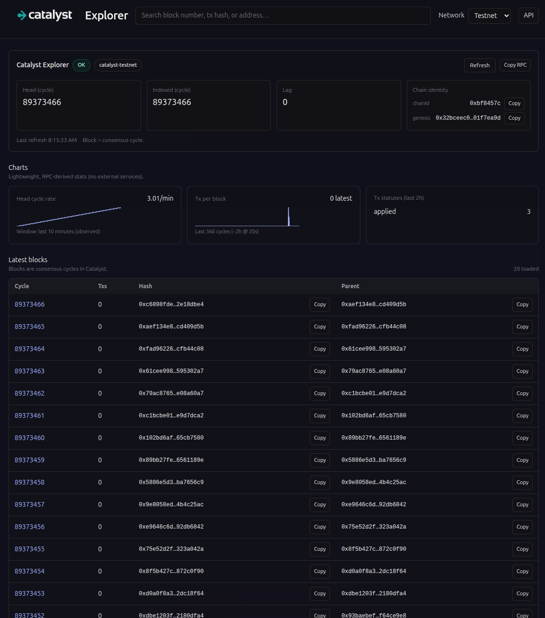
Task: Open cycle 89373453 link
Action: 29,593
